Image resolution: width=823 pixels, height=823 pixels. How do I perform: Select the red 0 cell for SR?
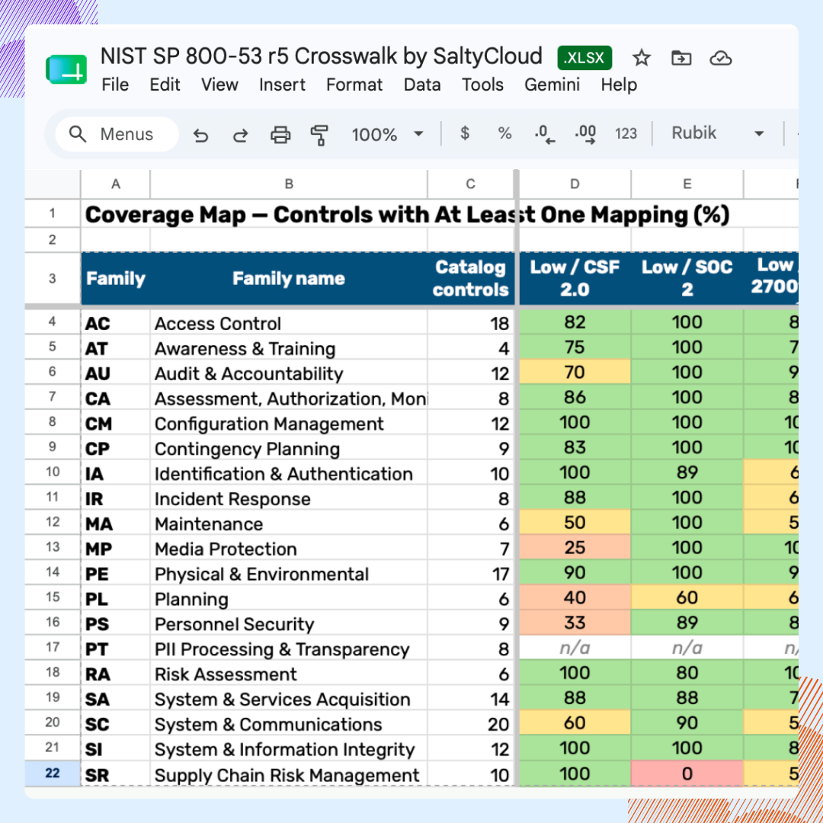tap(687, 773)
